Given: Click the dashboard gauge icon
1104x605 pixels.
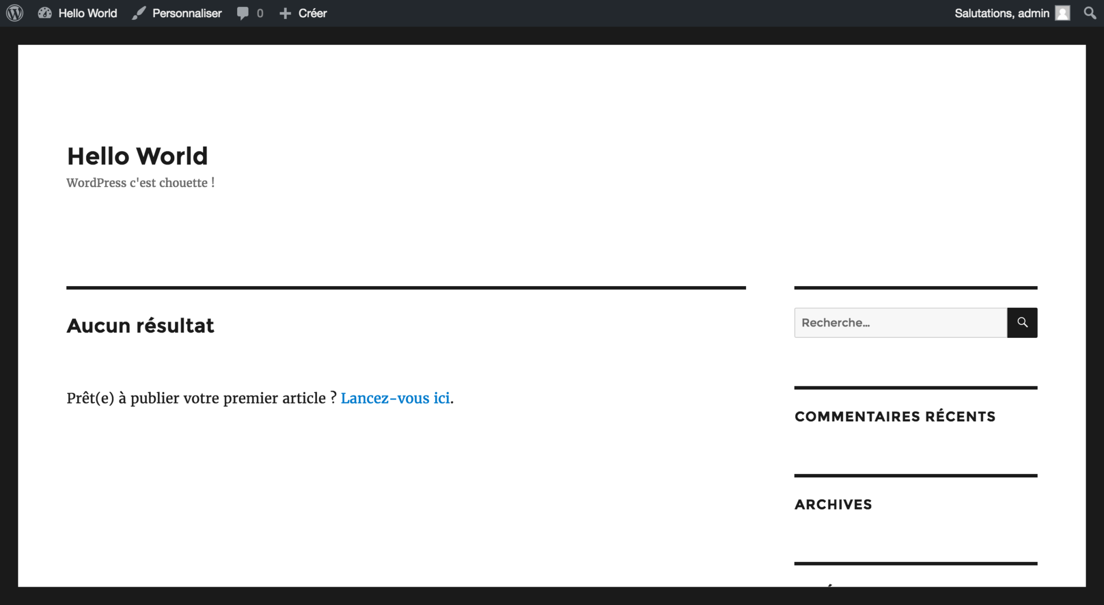Looking at the screenshot, I should 45,13.
